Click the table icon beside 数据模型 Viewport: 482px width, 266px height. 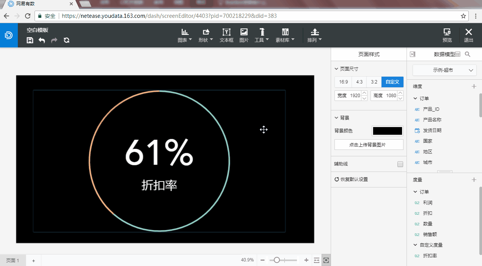click(458, 54)
